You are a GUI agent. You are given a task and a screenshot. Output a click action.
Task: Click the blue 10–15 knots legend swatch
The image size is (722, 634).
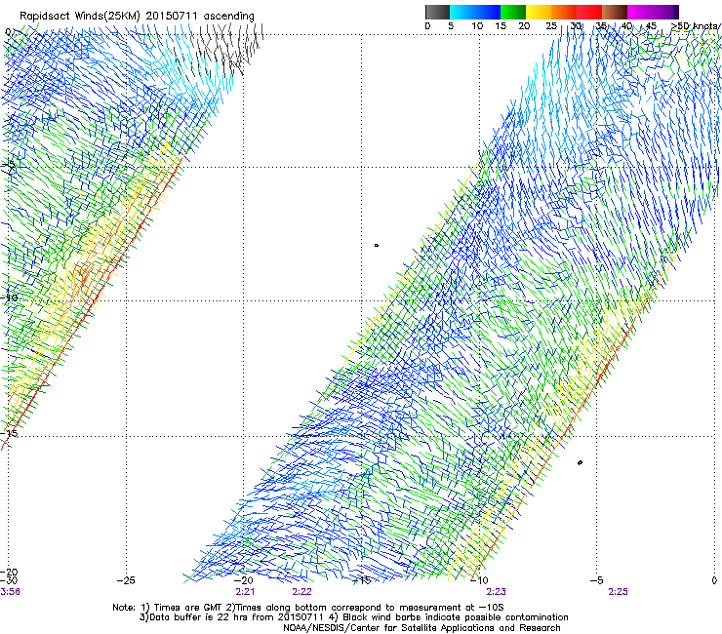(488, 12)
